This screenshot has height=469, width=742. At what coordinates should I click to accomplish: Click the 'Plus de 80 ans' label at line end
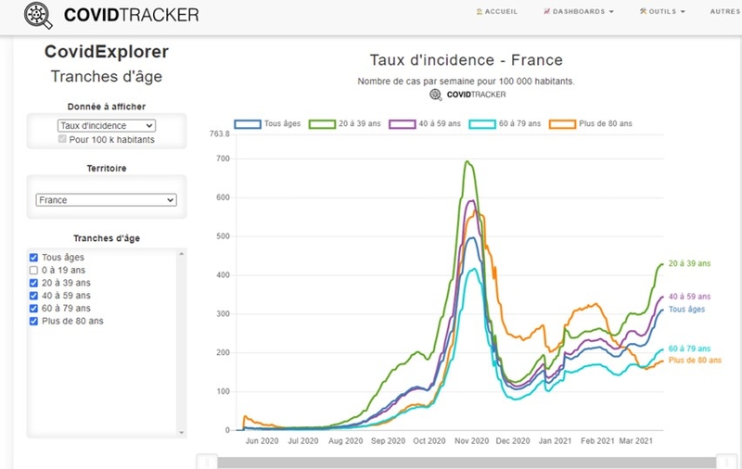(x=695, y=361)
